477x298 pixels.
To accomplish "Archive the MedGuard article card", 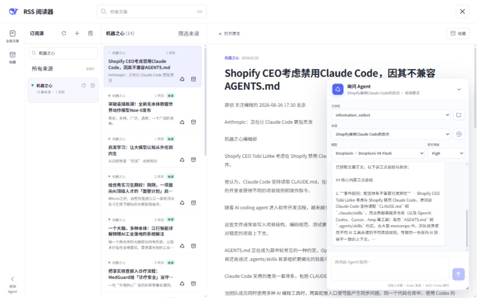I will pos(193,284).
